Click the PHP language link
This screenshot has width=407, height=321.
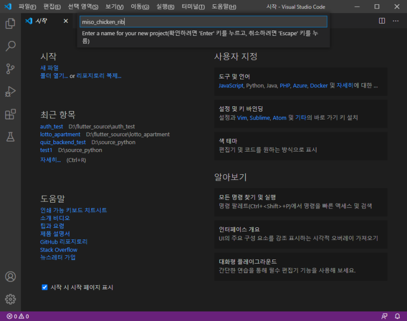coord(285,86)
